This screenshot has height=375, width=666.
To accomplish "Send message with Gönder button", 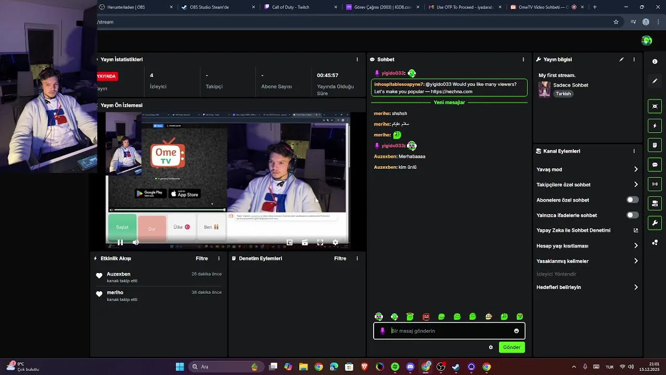I will (511, 347).
